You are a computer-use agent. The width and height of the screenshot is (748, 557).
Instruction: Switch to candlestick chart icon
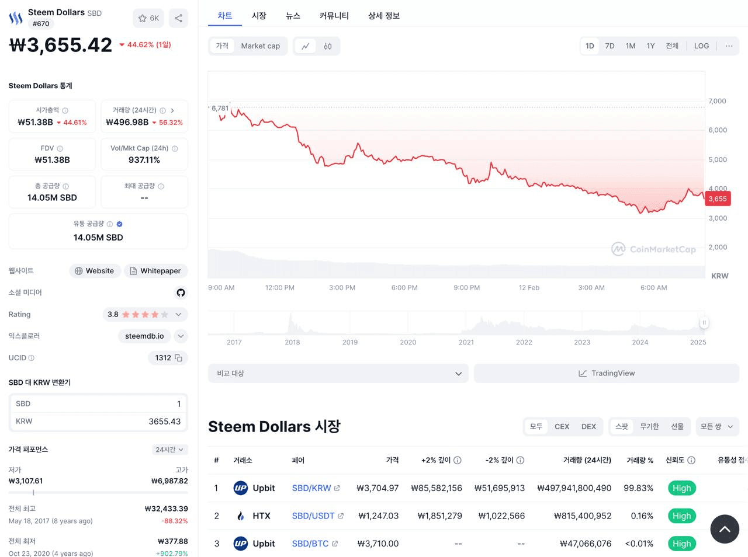point(328,46)
